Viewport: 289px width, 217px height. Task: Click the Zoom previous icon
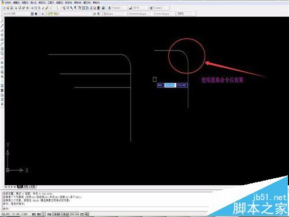coord(75,8)
